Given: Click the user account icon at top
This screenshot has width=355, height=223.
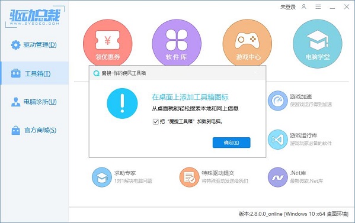Looking at the screenshot, I should [304, 7].
